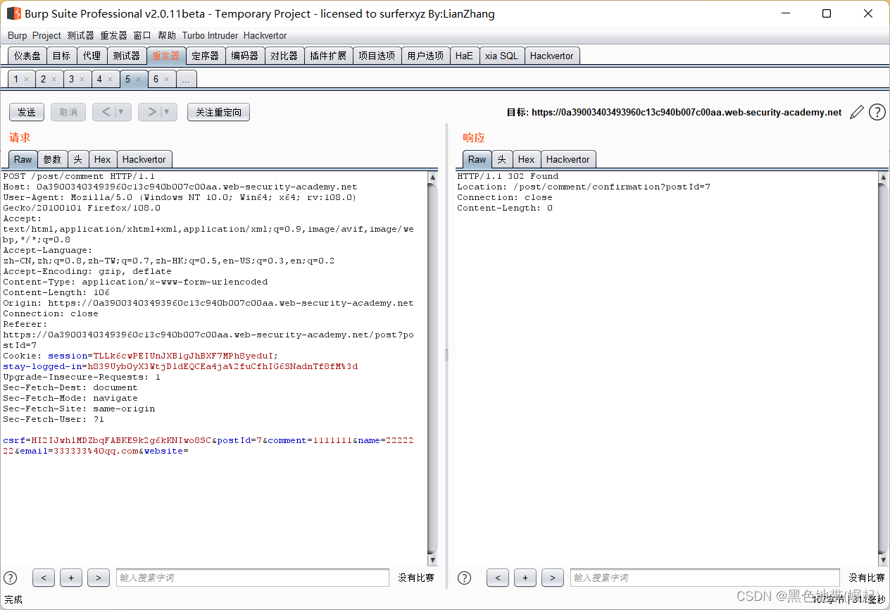The width and height of the screenshot is (890, 610).
Task: Open the Hackvertor menu in menu bar
Action: click(x=265, y=35)
